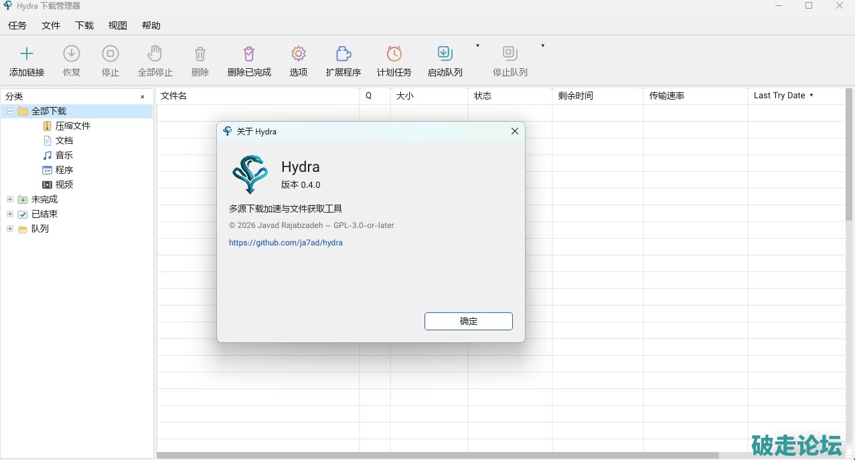Open the Start Queue dropdown arrow
Screen dimensions: 855x460
pyautogui.click(x=477, y=46)
